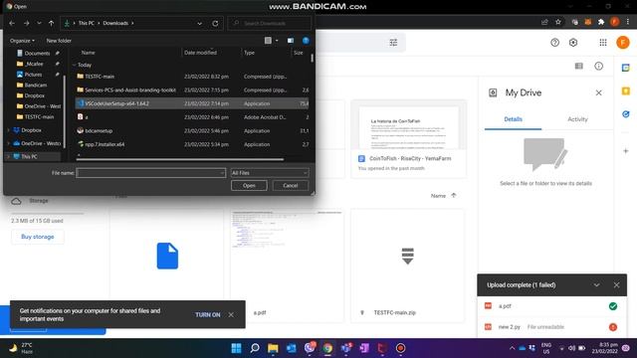Open the Organize dropdown menu
This screenshot has height=358, width=637.
click(22, 41)
